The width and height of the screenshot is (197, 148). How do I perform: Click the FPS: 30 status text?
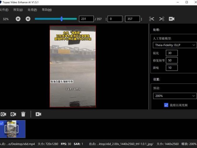66,144
